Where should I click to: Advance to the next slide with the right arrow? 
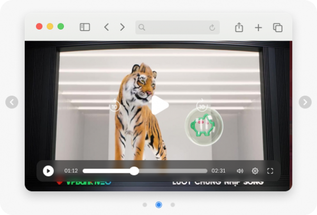pos(305,102)
